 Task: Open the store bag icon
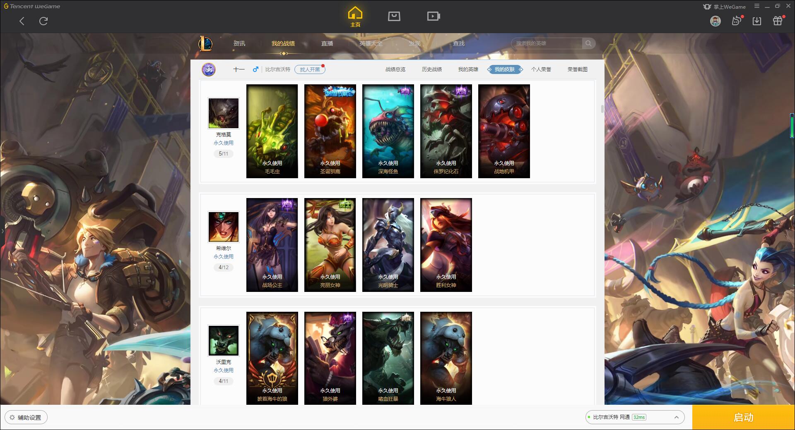coord(394,16)
